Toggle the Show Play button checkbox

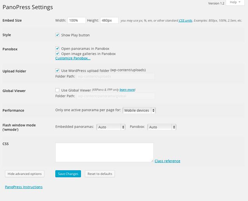(x=57, y=35)
